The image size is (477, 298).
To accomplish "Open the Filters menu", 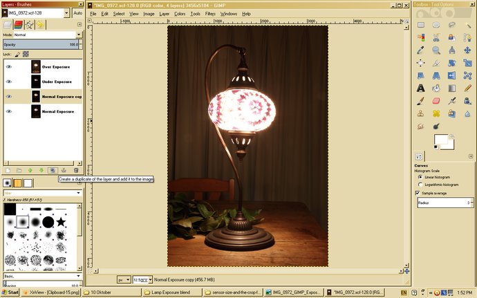I will [210, 14].
